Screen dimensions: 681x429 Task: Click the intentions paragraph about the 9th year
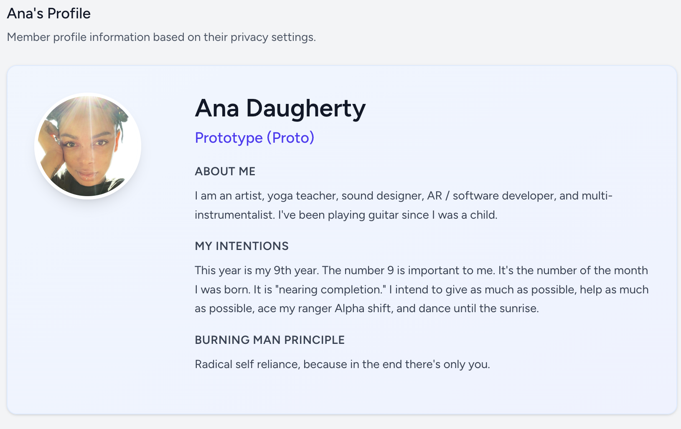click(422, 289)
